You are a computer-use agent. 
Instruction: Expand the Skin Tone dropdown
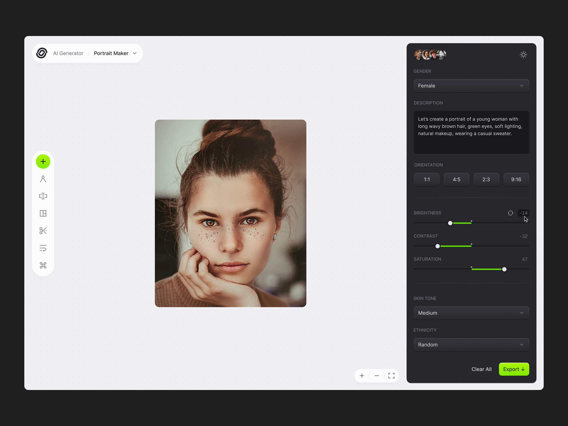(471, 313)
